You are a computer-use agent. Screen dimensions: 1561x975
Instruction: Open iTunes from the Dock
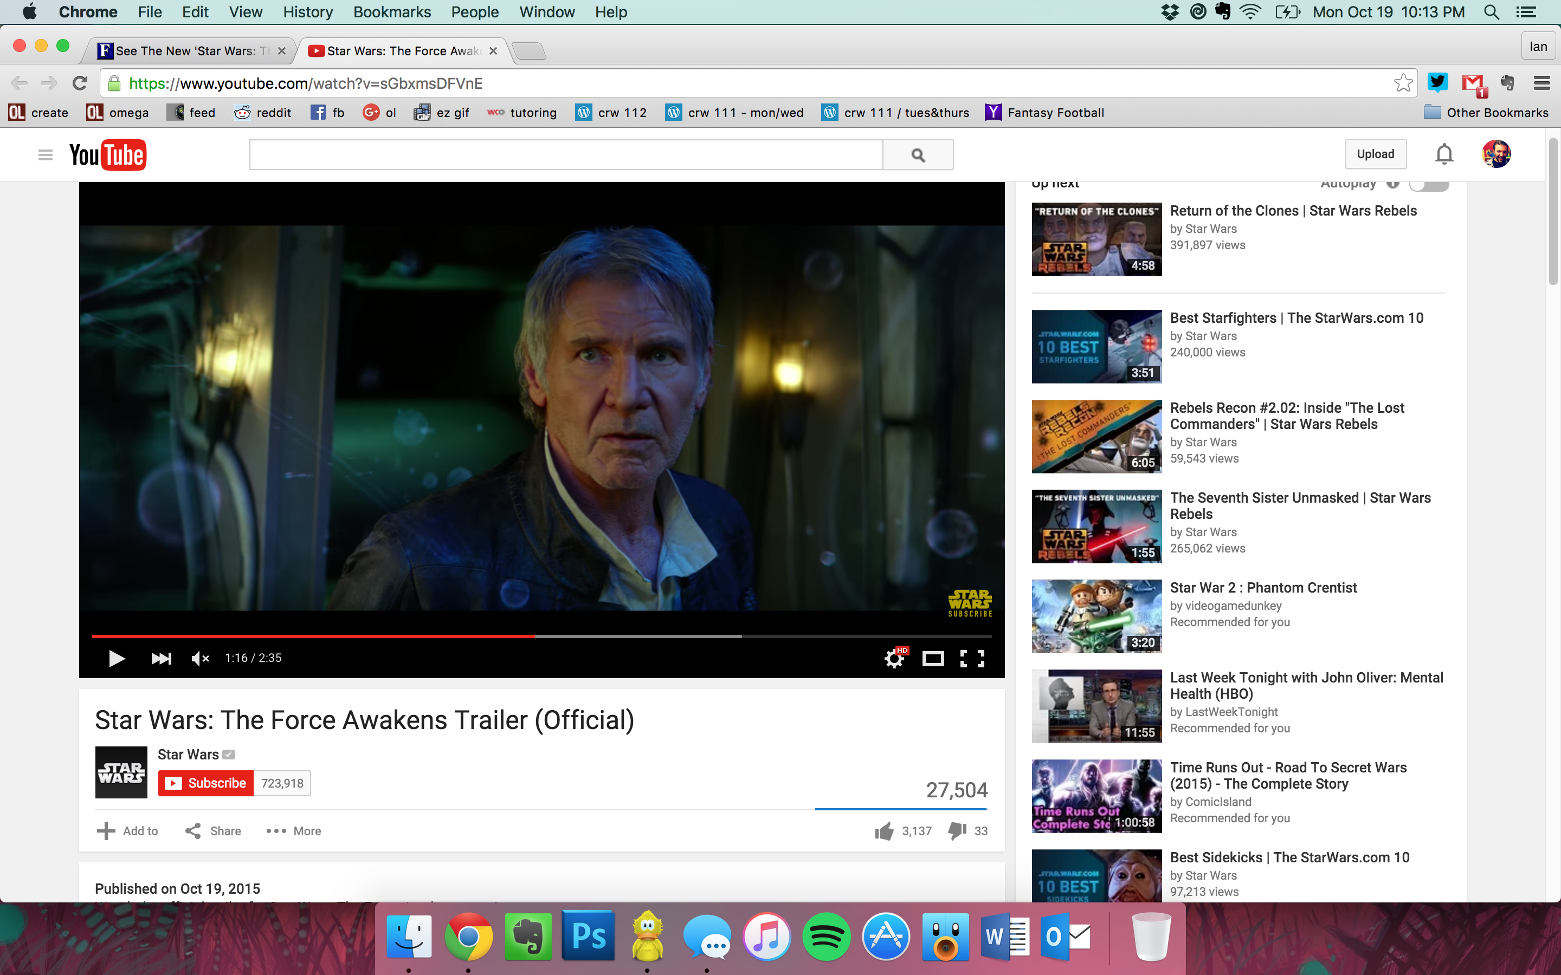766,937
